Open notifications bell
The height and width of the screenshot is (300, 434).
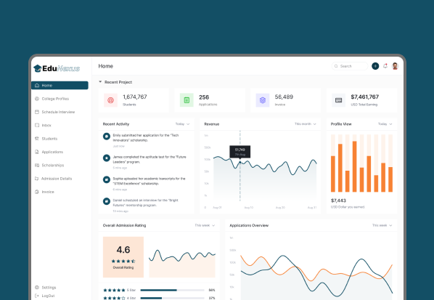(385, 66)
